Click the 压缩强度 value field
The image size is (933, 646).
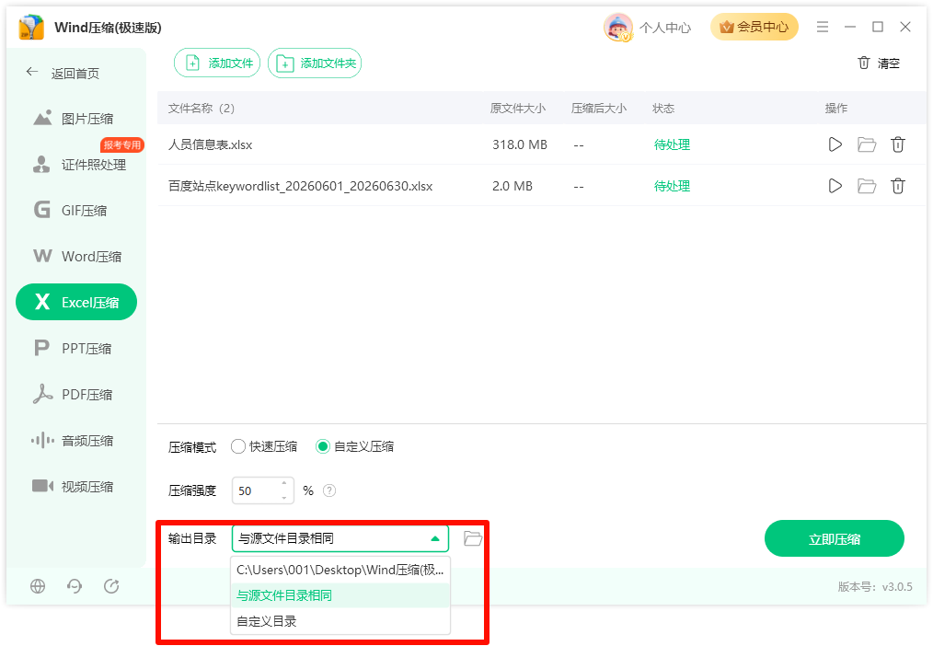[256, 490]
